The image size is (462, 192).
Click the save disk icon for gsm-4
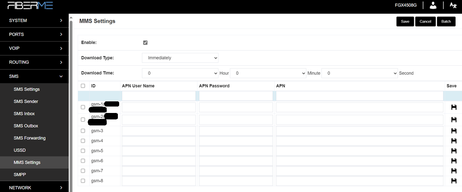[x=454, y=141]
